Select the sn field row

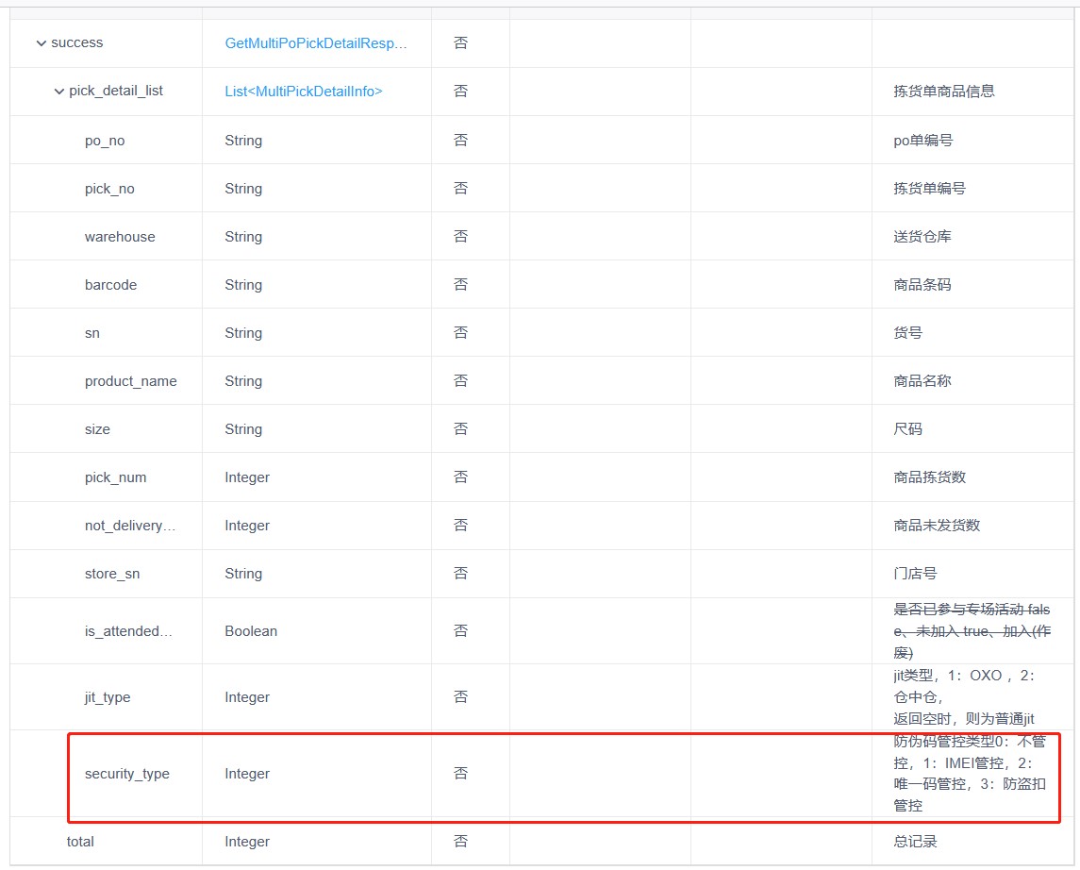point(92,333)
